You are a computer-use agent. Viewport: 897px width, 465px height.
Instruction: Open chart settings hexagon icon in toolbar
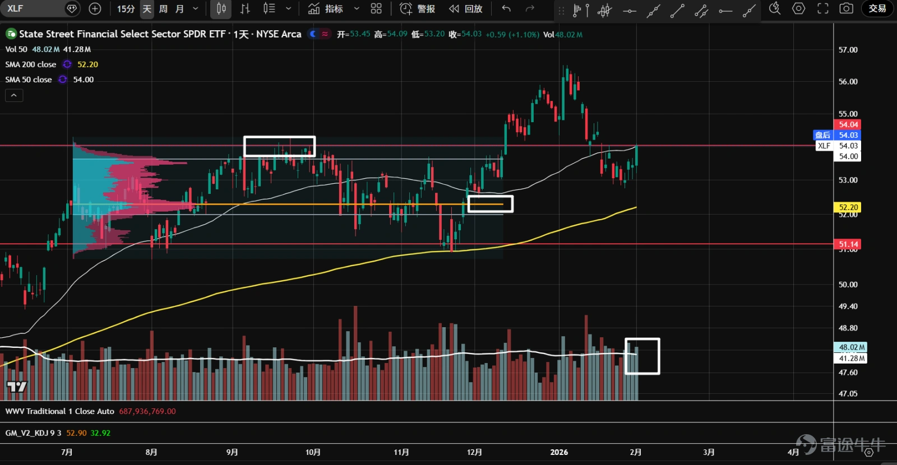pos(799,8)
